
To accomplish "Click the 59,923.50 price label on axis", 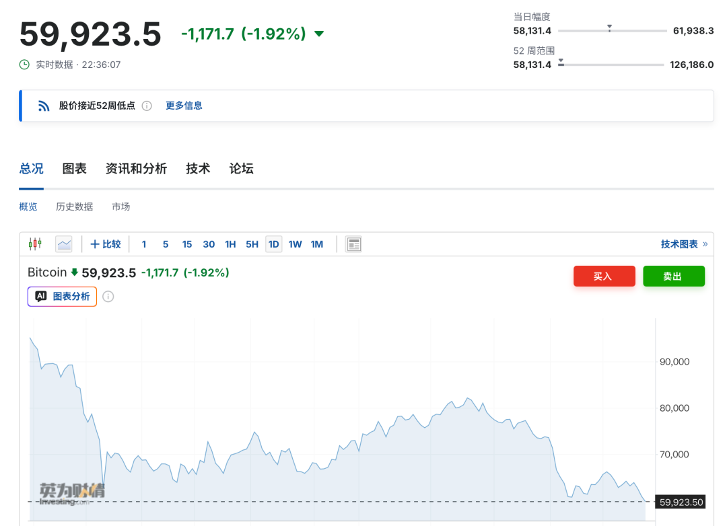I will click(681, 502).
